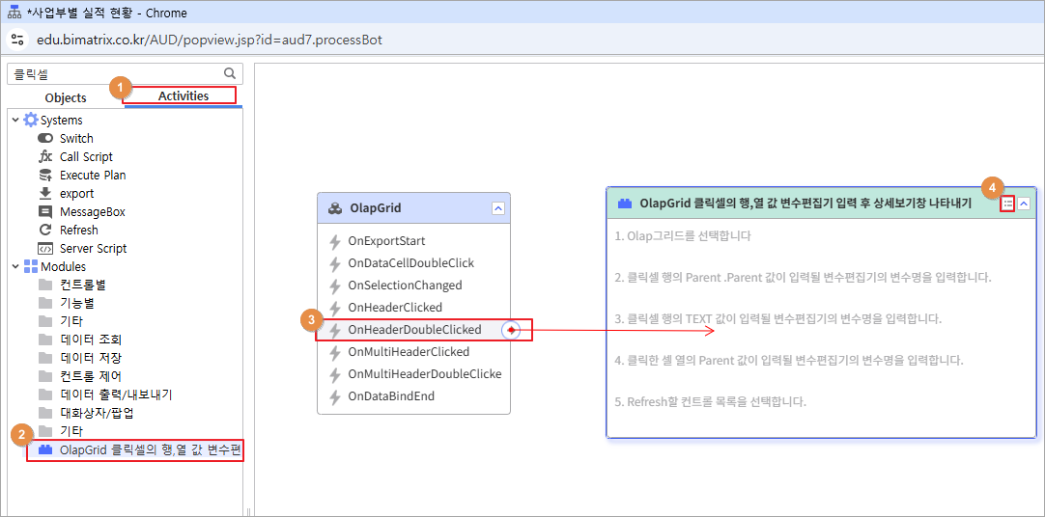
Task: Select the OnMultiHeaderDoubleClicke event
Action: point(425,374)
